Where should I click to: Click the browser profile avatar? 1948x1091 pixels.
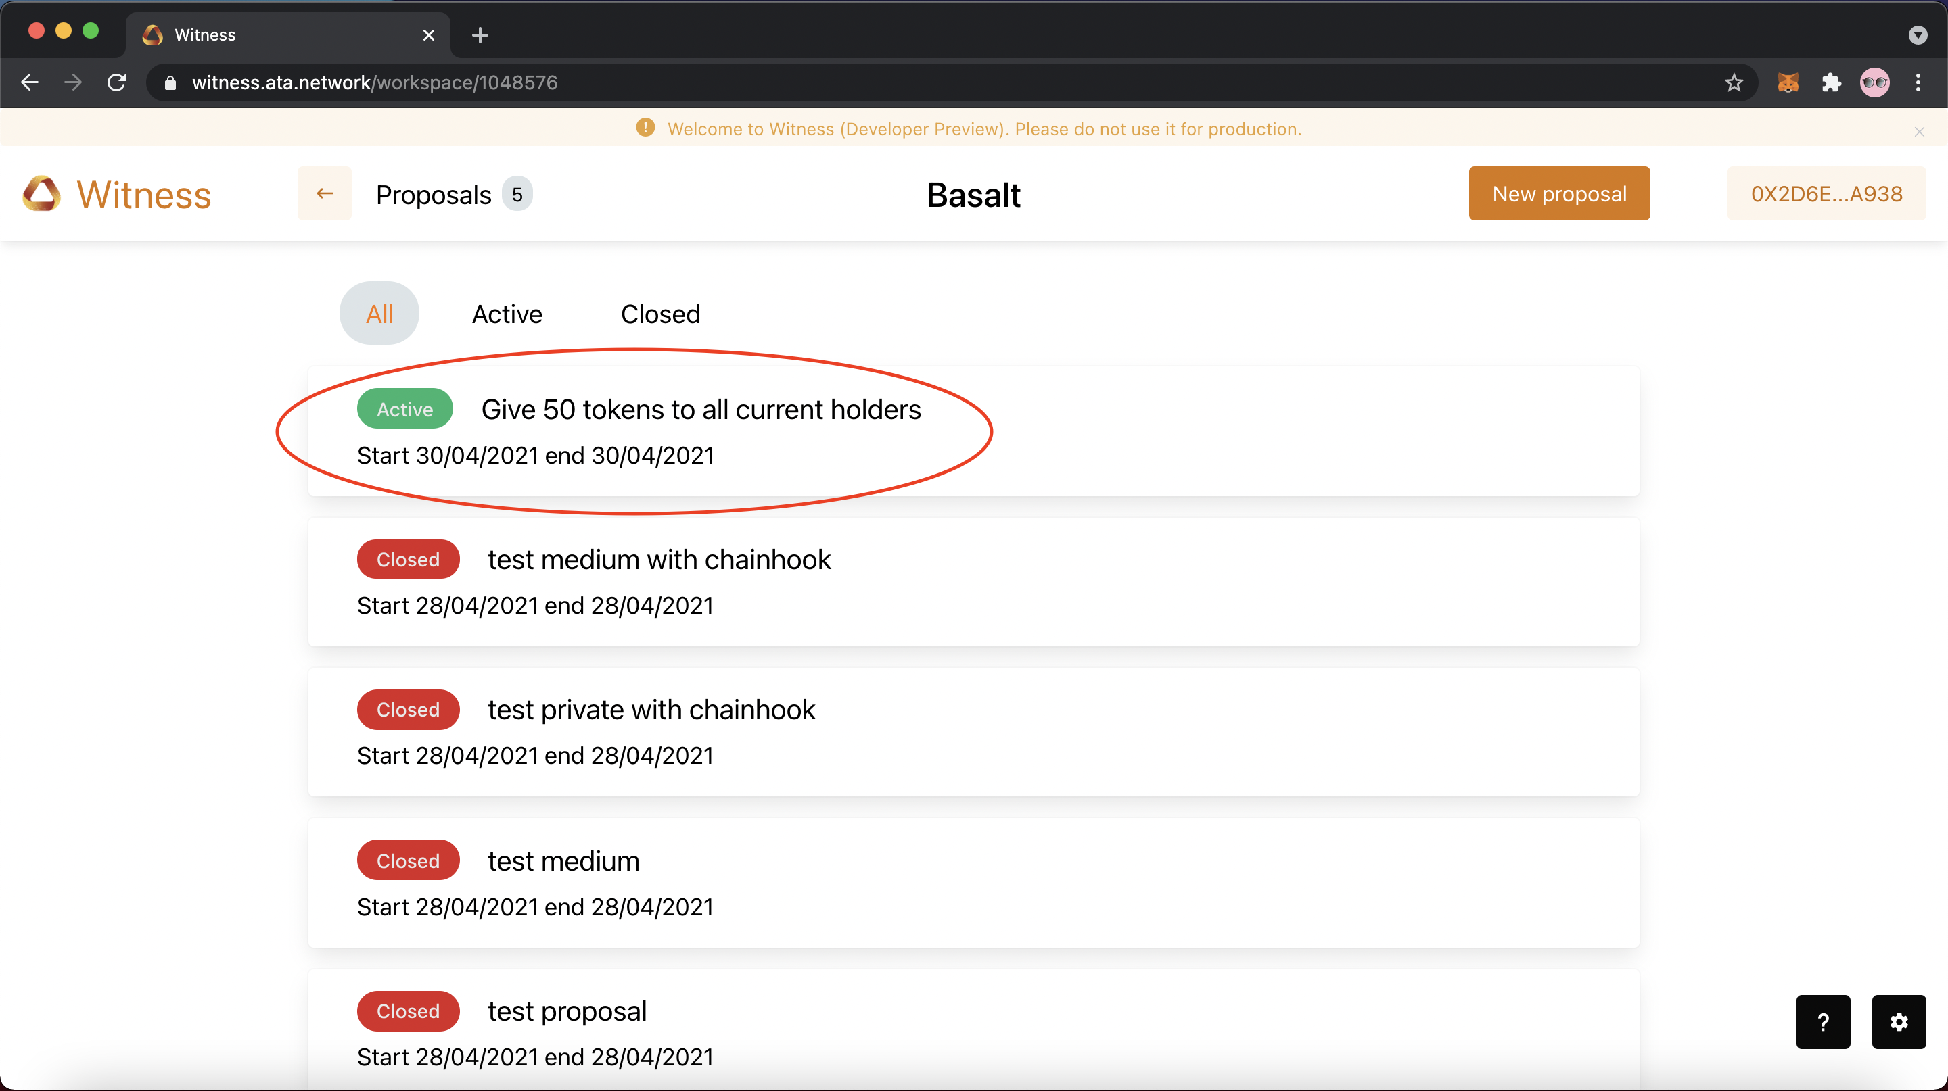[1875, 82]
